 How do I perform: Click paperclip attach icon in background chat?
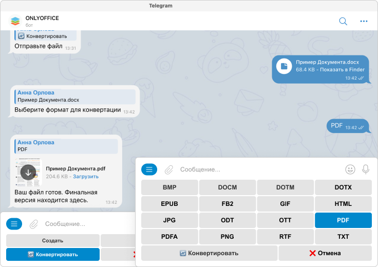pyautogui.click(x=34, y=224)
